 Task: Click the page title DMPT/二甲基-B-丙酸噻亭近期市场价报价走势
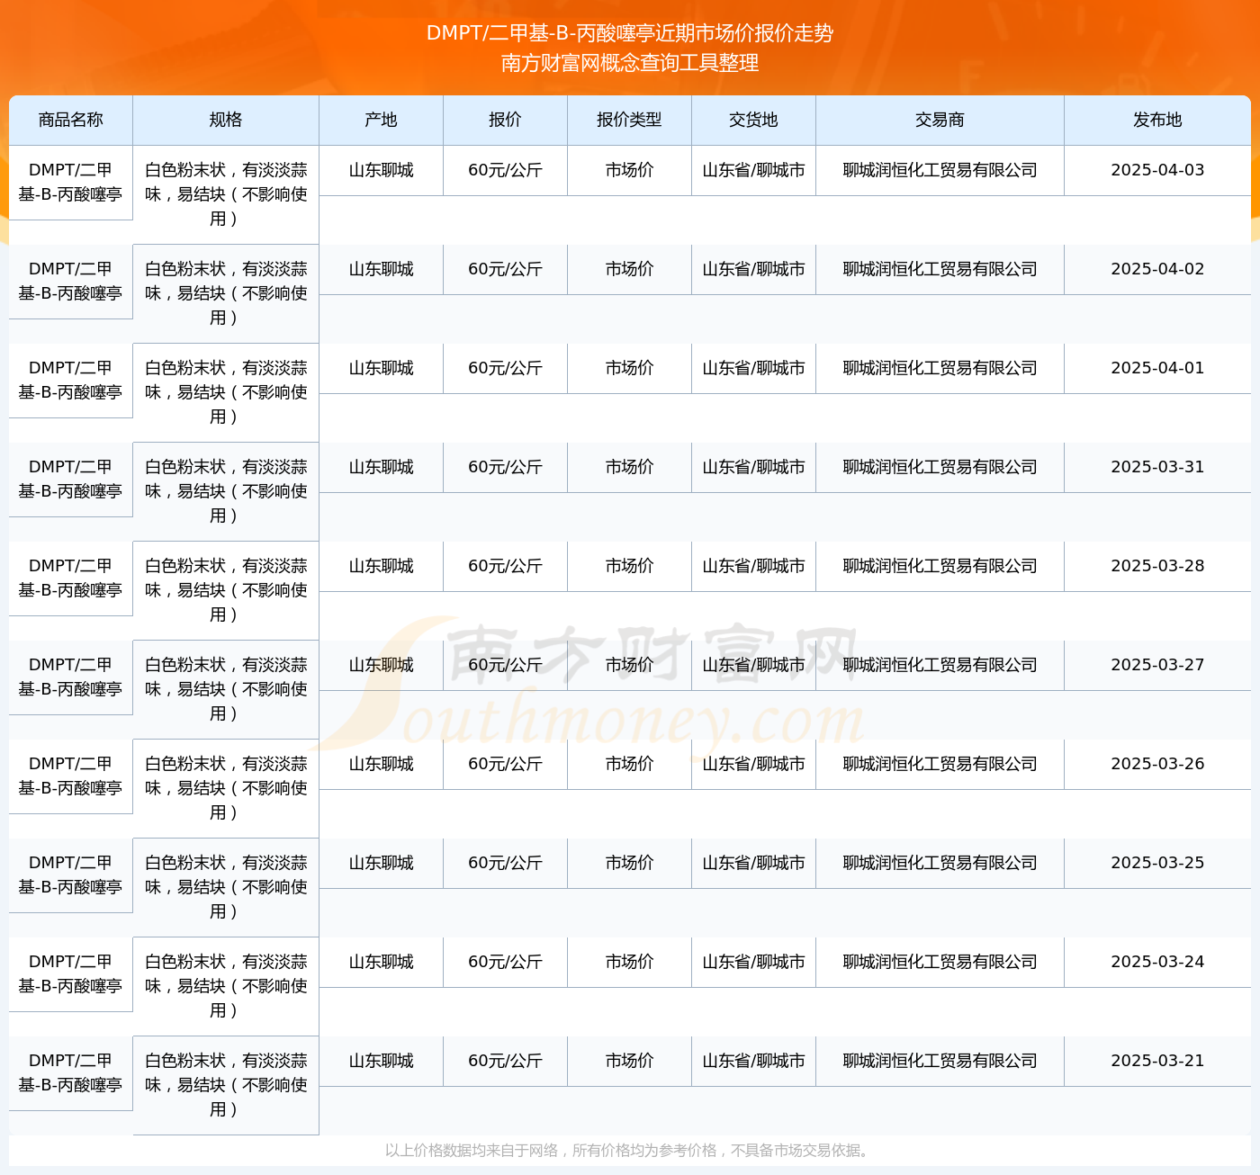coord(630,33)
